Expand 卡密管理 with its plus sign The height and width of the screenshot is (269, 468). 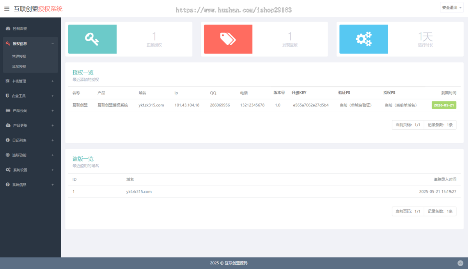click(53, 81)
